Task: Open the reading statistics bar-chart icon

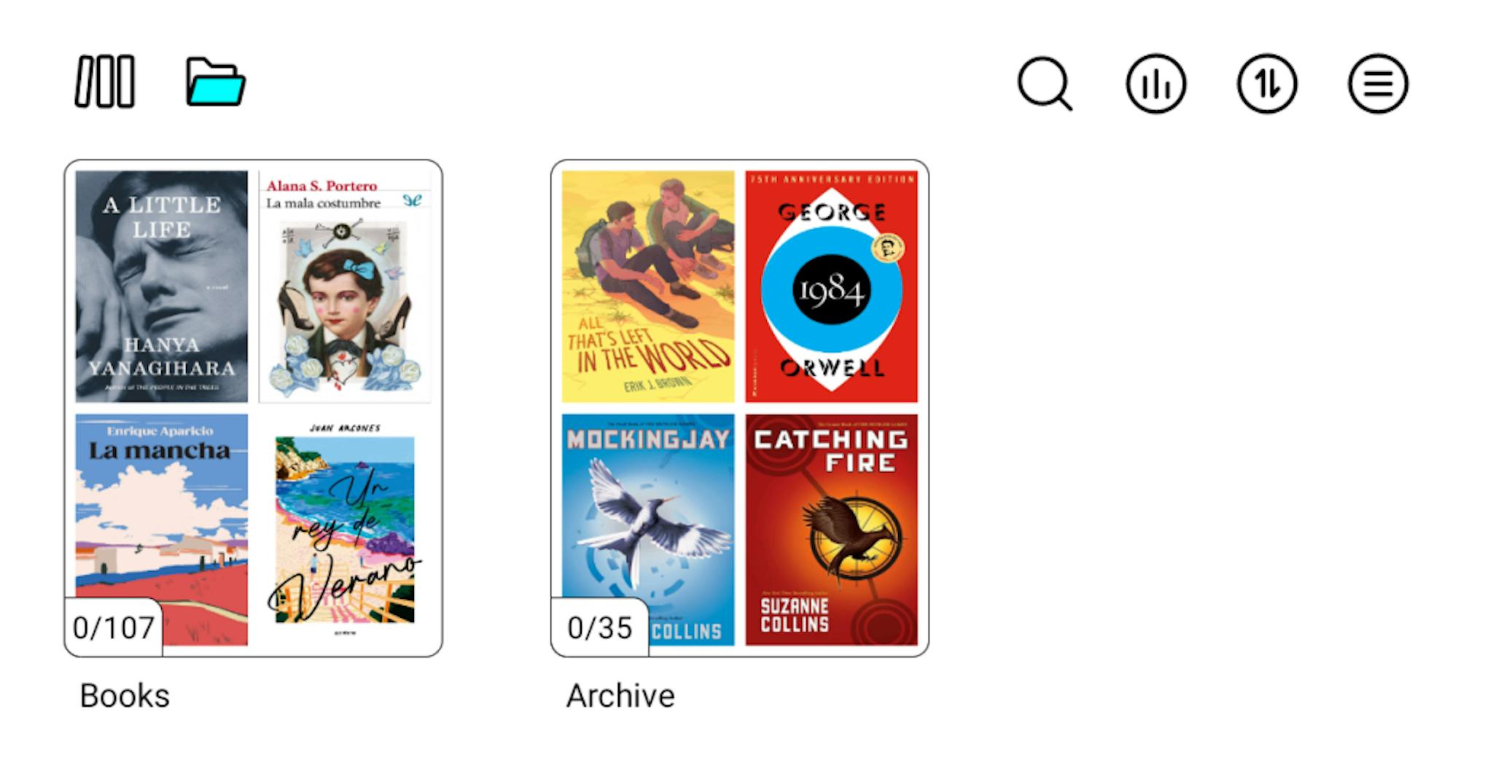Action: [1156, 84]
